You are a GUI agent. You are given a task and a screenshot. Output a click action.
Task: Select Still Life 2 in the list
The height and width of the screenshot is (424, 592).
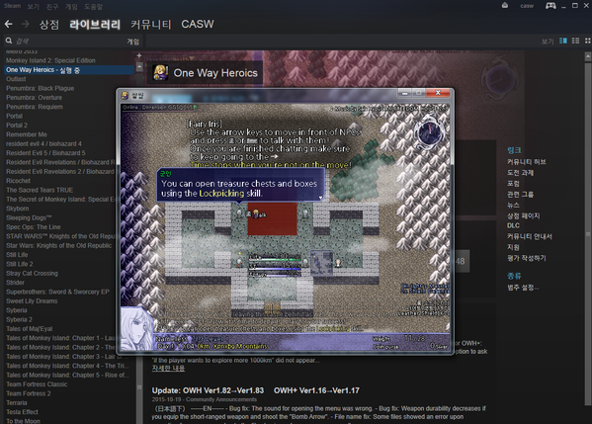point(19,264)
